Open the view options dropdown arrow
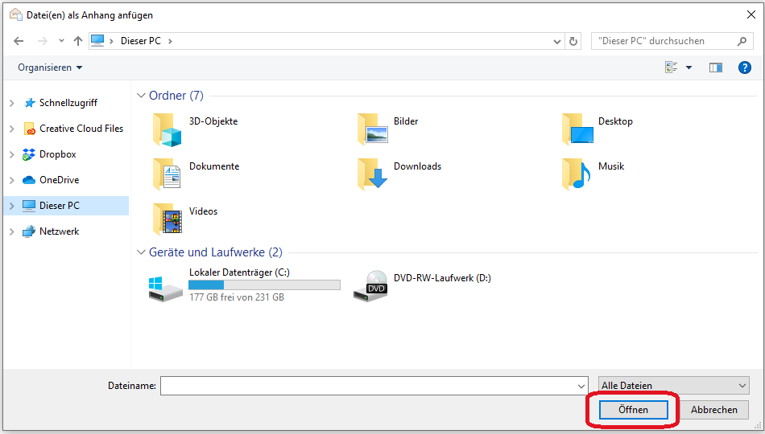Image resolution: width=765 pixels, height=434 pixels. click(x=688, y=68)
